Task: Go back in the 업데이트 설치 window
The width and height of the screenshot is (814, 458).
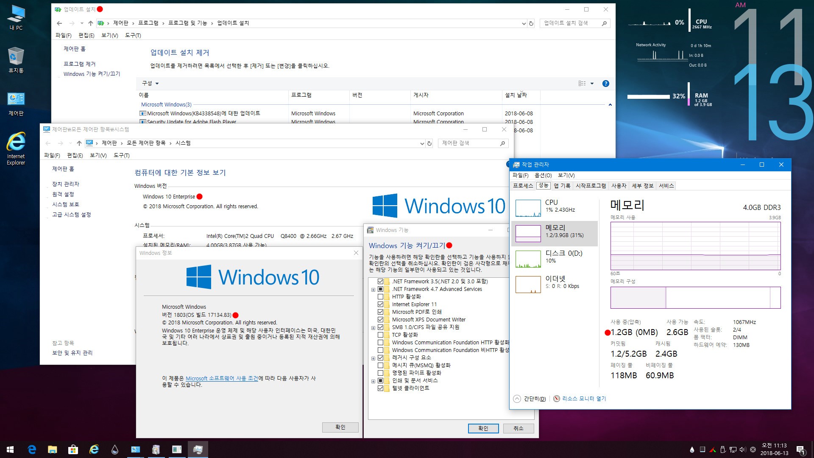Action: pyautogui.click(x=59, y=23)
